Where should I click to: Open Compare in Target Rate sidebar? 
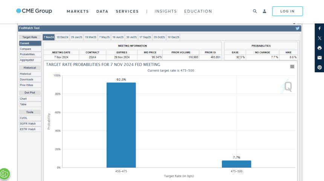[26, 49]
